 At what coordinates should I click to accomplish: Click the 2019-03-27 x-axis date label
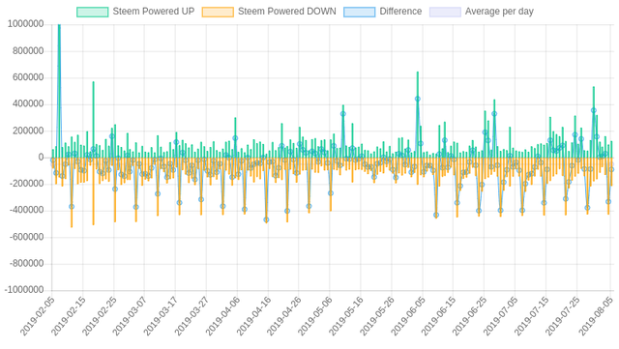point(192,317)
